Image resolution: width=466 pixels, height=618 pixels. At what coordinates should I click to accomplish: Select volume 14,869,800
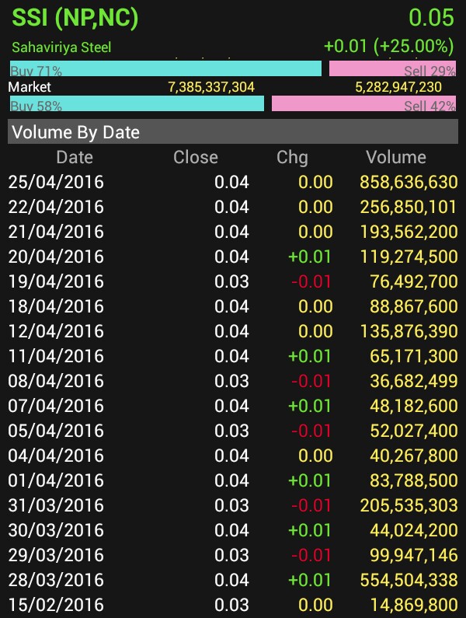click(414, 604)
